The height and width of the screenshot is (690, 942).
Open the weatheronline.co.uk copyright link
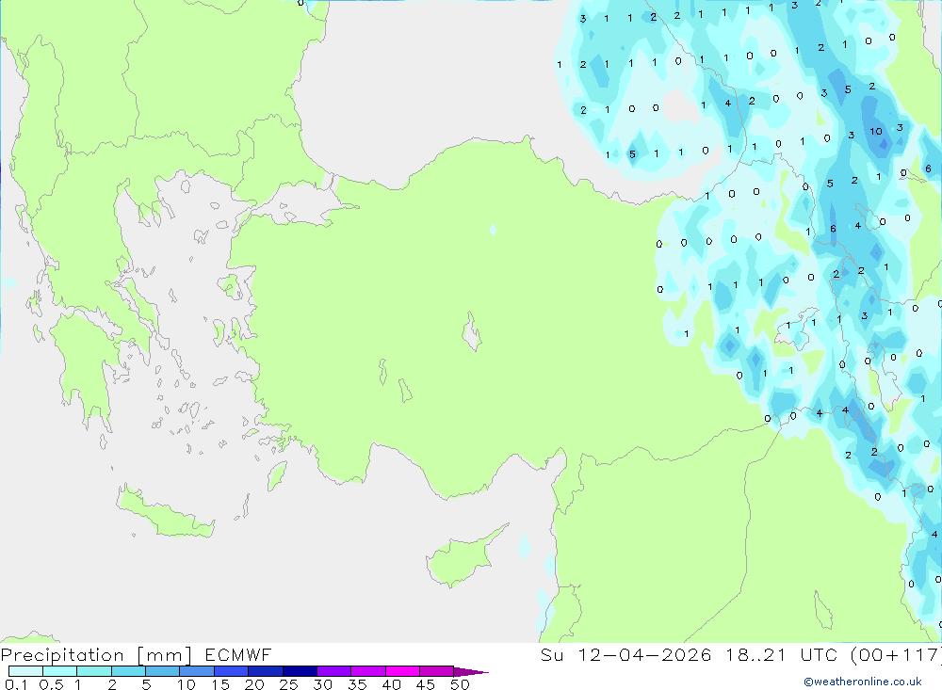pyautogui.click(x=863, y=682)
